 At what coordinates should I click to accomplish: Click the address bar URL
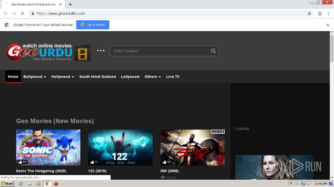click(x=61, y=14)
